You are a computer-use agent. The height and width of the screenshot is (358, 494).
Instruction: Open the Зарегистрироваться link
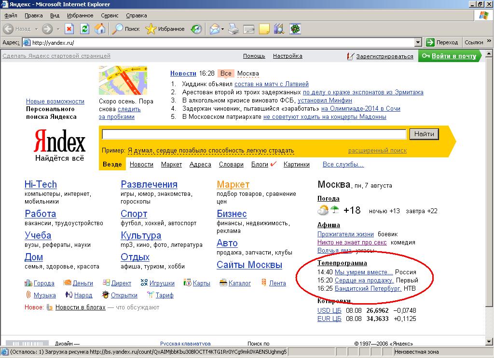tap(384, 56)
